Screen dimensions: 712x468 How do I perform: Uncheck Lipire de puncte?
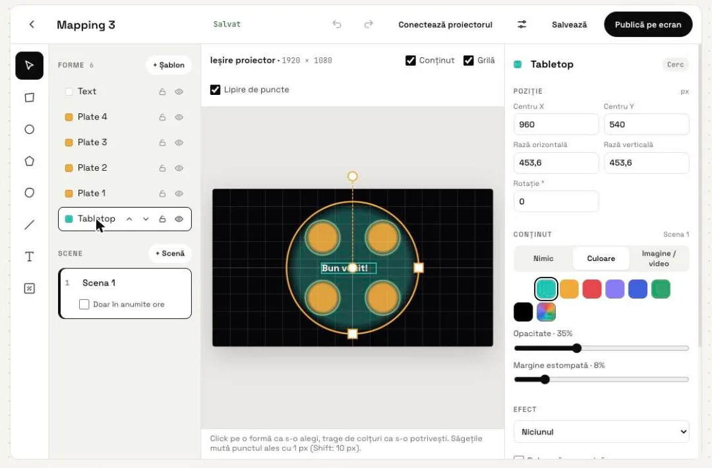(215, 90)
